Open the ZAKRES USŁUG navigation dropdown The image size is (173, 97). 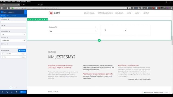[x=89, y=13]
